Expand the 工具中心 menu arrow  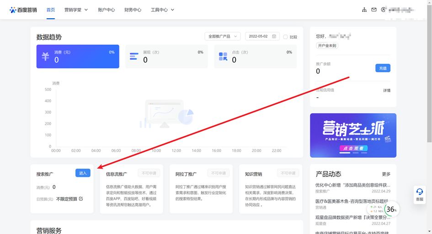pos(172,10)
